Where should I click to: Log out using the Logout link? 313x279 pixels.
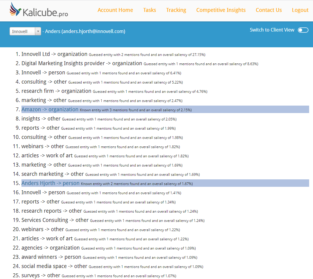point(300,10)
